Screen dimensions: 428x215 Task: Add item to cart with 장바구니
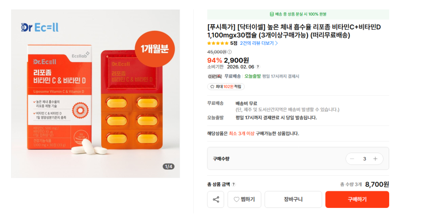click(293, 199)
